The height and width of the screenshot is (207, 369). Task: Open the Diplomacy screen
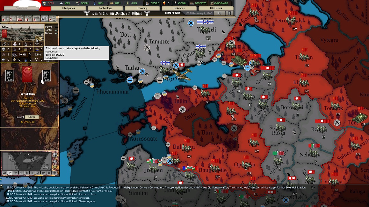tap(179, 8)
